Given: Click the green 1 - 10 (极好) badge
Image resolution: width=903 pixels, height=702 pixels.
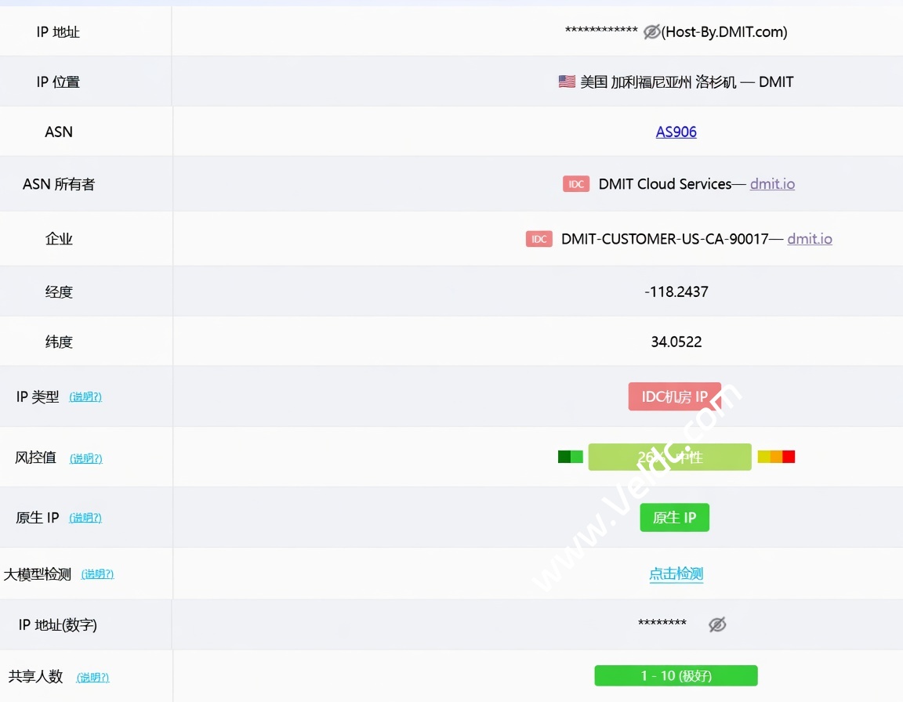Looking at the screenshot, I should pyautogui.click(x=676, y=675).
